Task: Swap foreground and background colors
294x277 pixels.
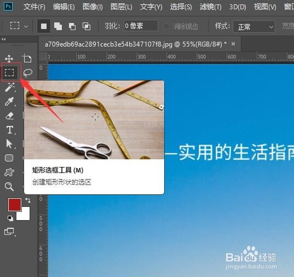Action: (28, 200)
